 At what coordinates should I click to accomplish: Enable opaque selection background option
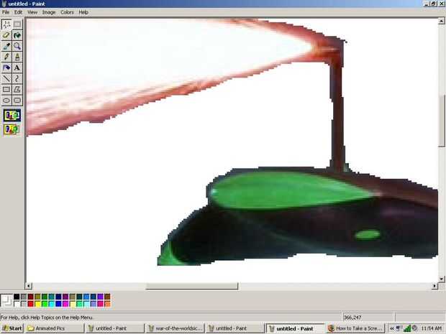(12, 116)
